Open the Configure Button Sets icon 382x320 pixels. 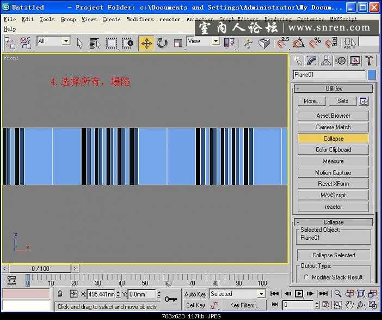363,101
